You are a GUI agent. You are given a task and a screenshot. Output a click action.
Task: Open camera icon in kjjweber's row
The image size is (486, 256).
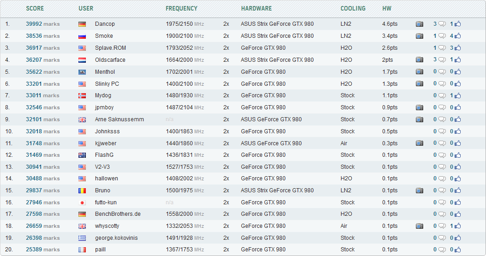click(x=419, y=143)
